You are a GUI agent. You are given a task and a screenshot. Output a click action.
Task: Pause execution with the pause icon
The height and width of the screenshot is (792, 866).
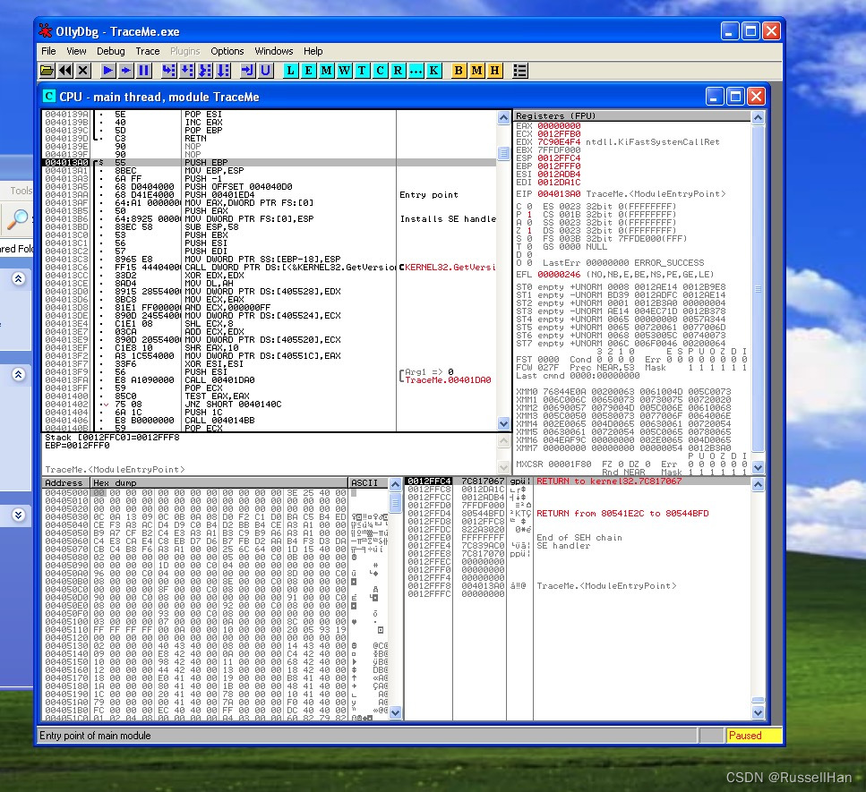pyautogui.click(x=143, y=71)
